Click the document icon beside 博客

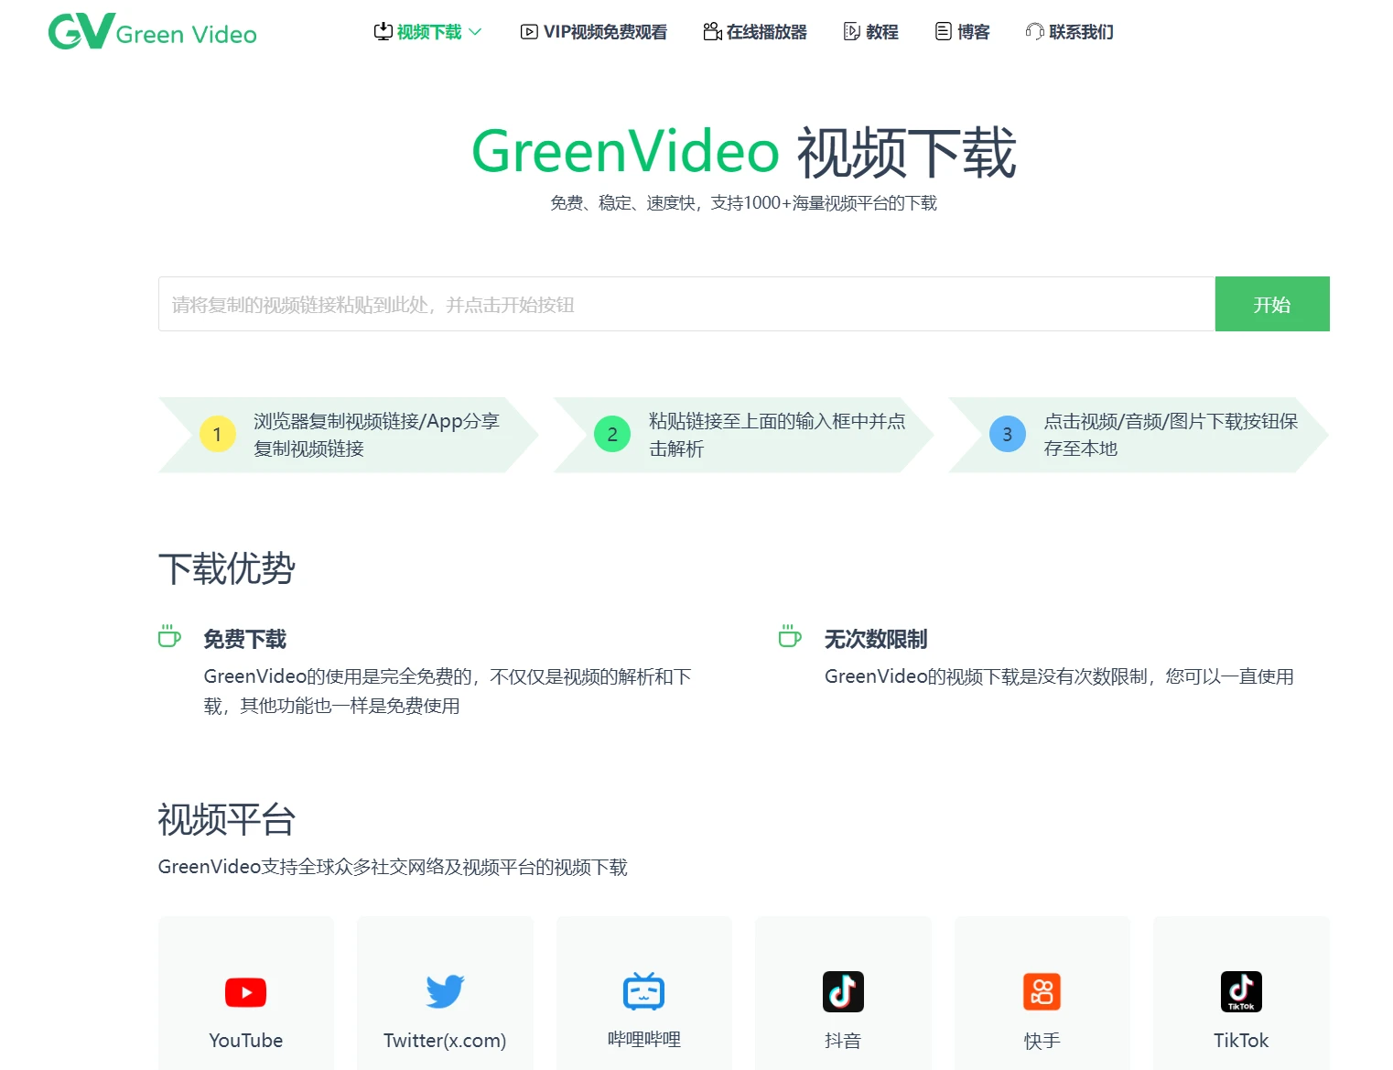[x=944, y=32]
